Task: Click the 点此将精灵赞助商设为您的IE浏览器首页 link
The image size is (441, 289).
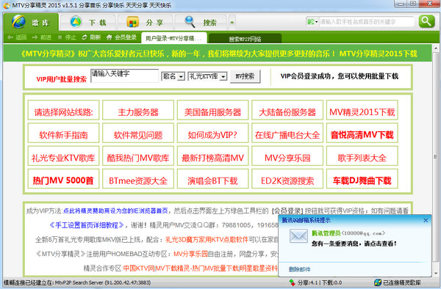Action: pyautogui.click(x=115, y=211)
